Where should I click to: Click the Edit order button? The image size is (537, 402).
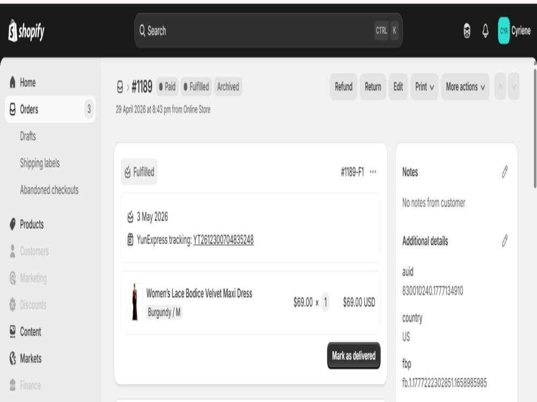[398, 87]
